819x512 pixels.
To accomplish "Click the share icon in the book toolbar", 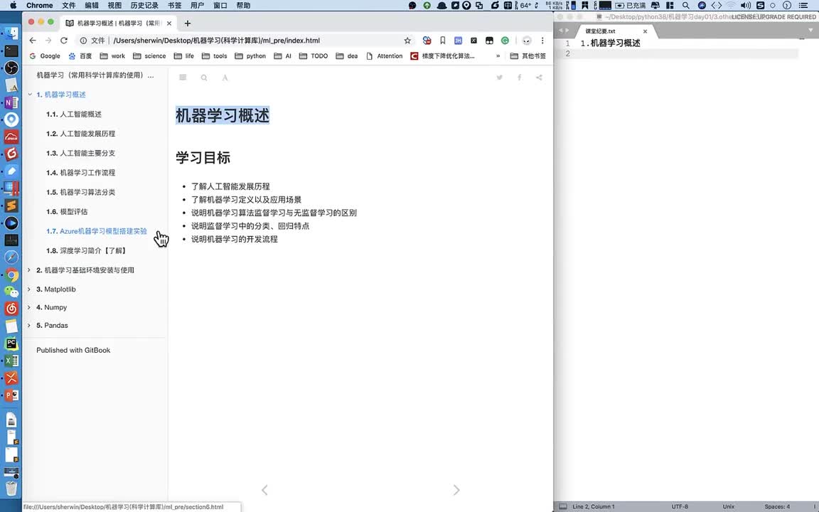I will click(x=539, y=78).
